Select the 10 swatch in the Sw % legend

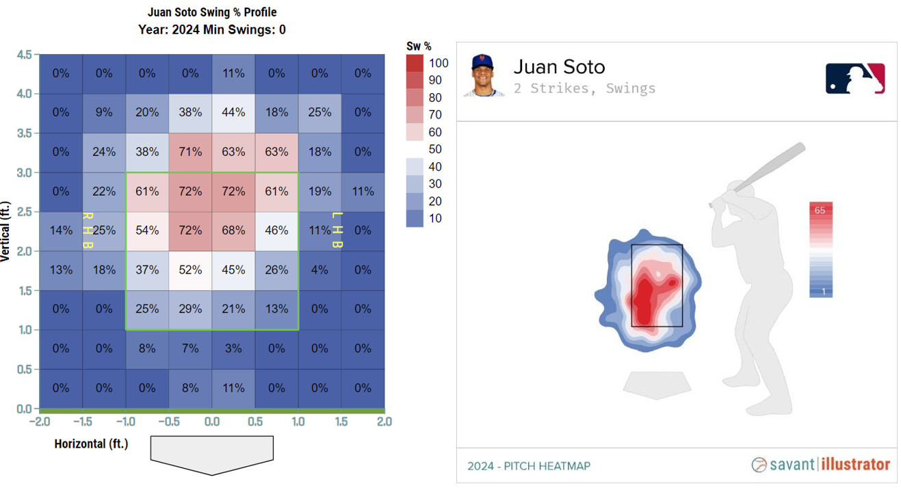[414, 218]
